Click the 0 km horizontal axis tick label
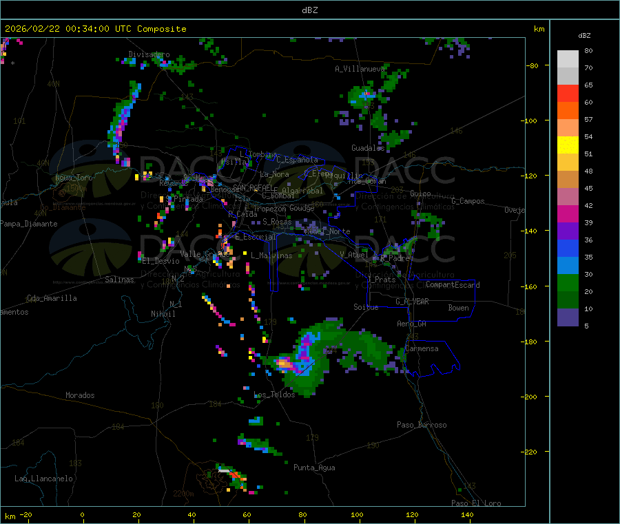Image resolution: width=620 pixels, height=524 pixels. [x=82, y=514]
